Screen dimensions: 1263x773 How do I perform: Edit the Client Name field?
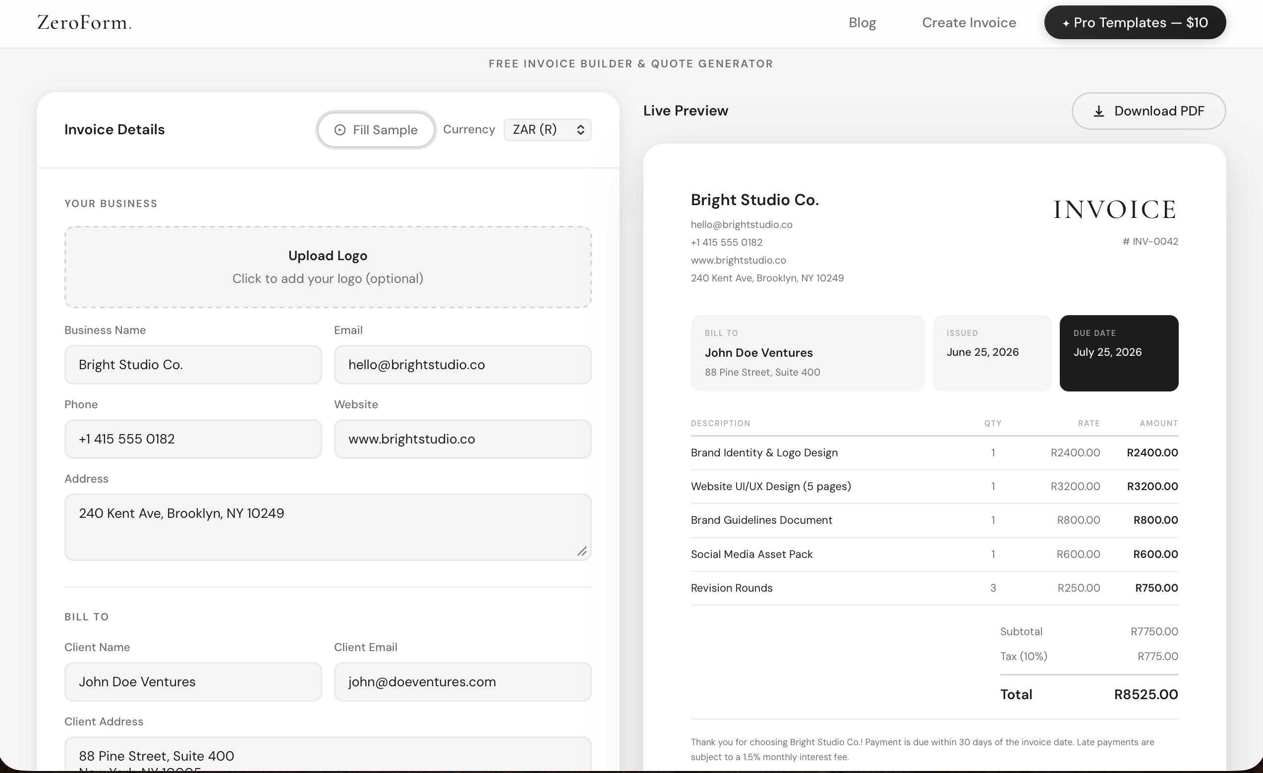point(193,682)
